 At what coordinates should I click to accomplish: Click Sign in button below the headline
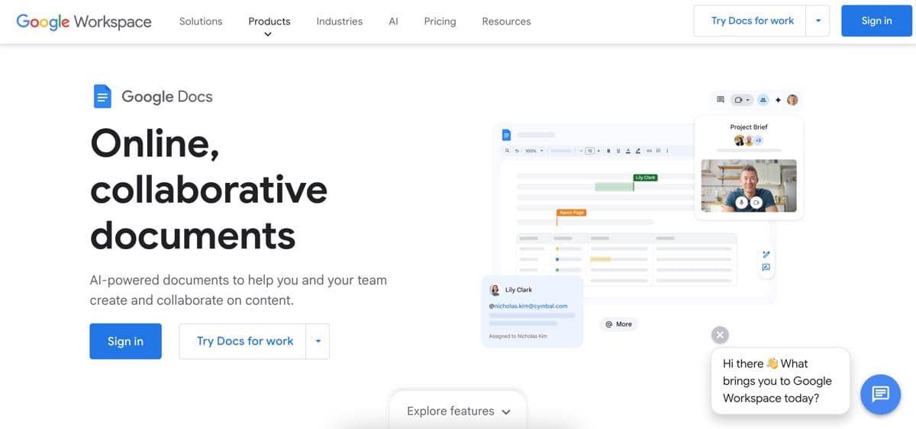[x=125, y=341]
